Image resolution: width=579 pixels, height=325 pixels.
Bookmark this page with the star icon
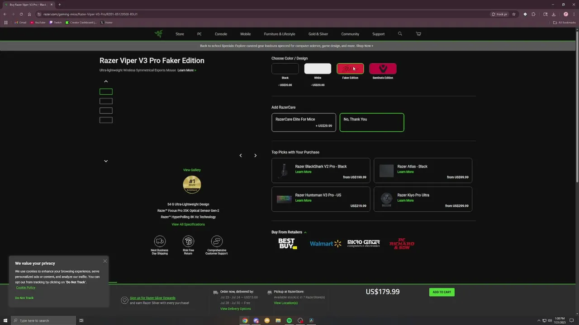click(x=514, y=14)
